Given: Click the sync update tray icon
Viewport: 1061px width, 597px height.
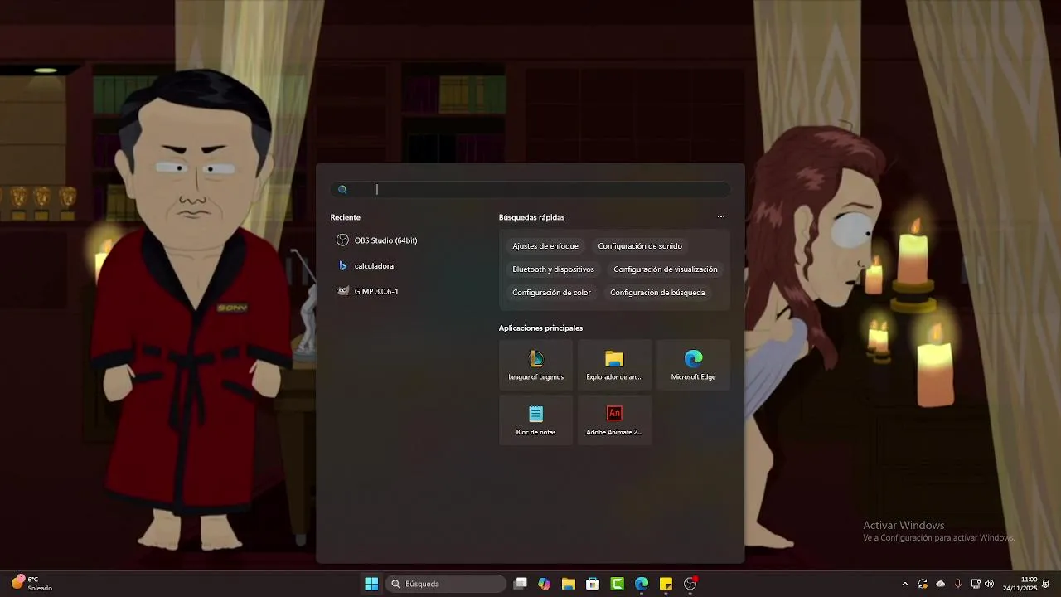Looking at the screenshot, I should 923,584.
